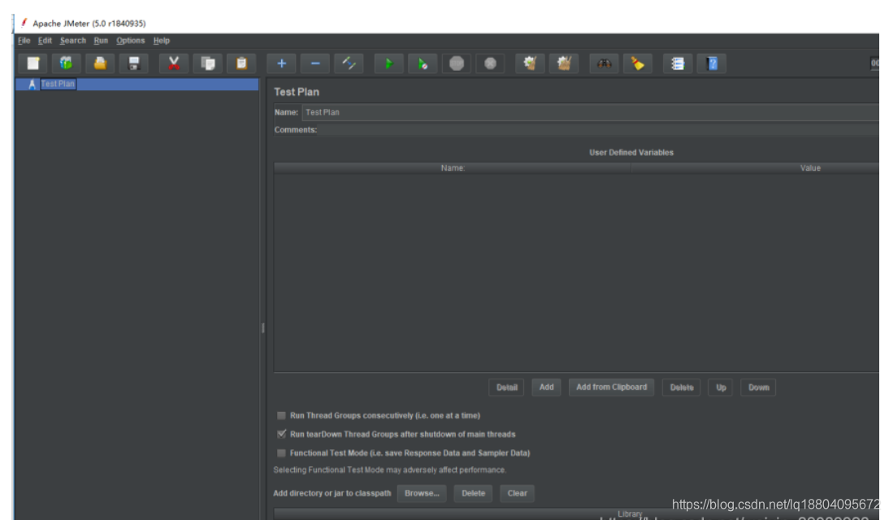Image resolution: width=889 pixels, height=520 pixels.
Task: Shutdown threads gracefully icon
Action: tap(491, 63)
